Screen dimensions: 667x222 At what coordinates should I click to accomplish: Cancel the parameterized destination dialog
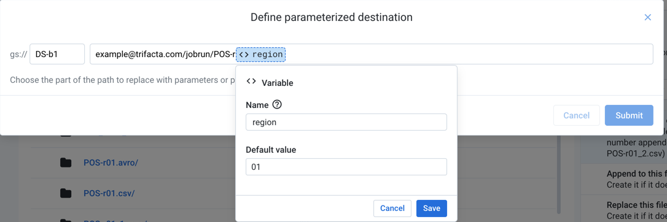(x=576, y=115)
